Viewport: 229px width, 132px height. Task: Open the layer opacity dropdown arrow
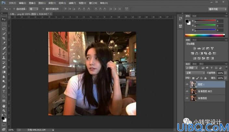(225, 73)
